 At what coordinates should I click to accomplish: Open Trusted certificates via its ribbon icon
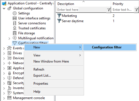15,28
